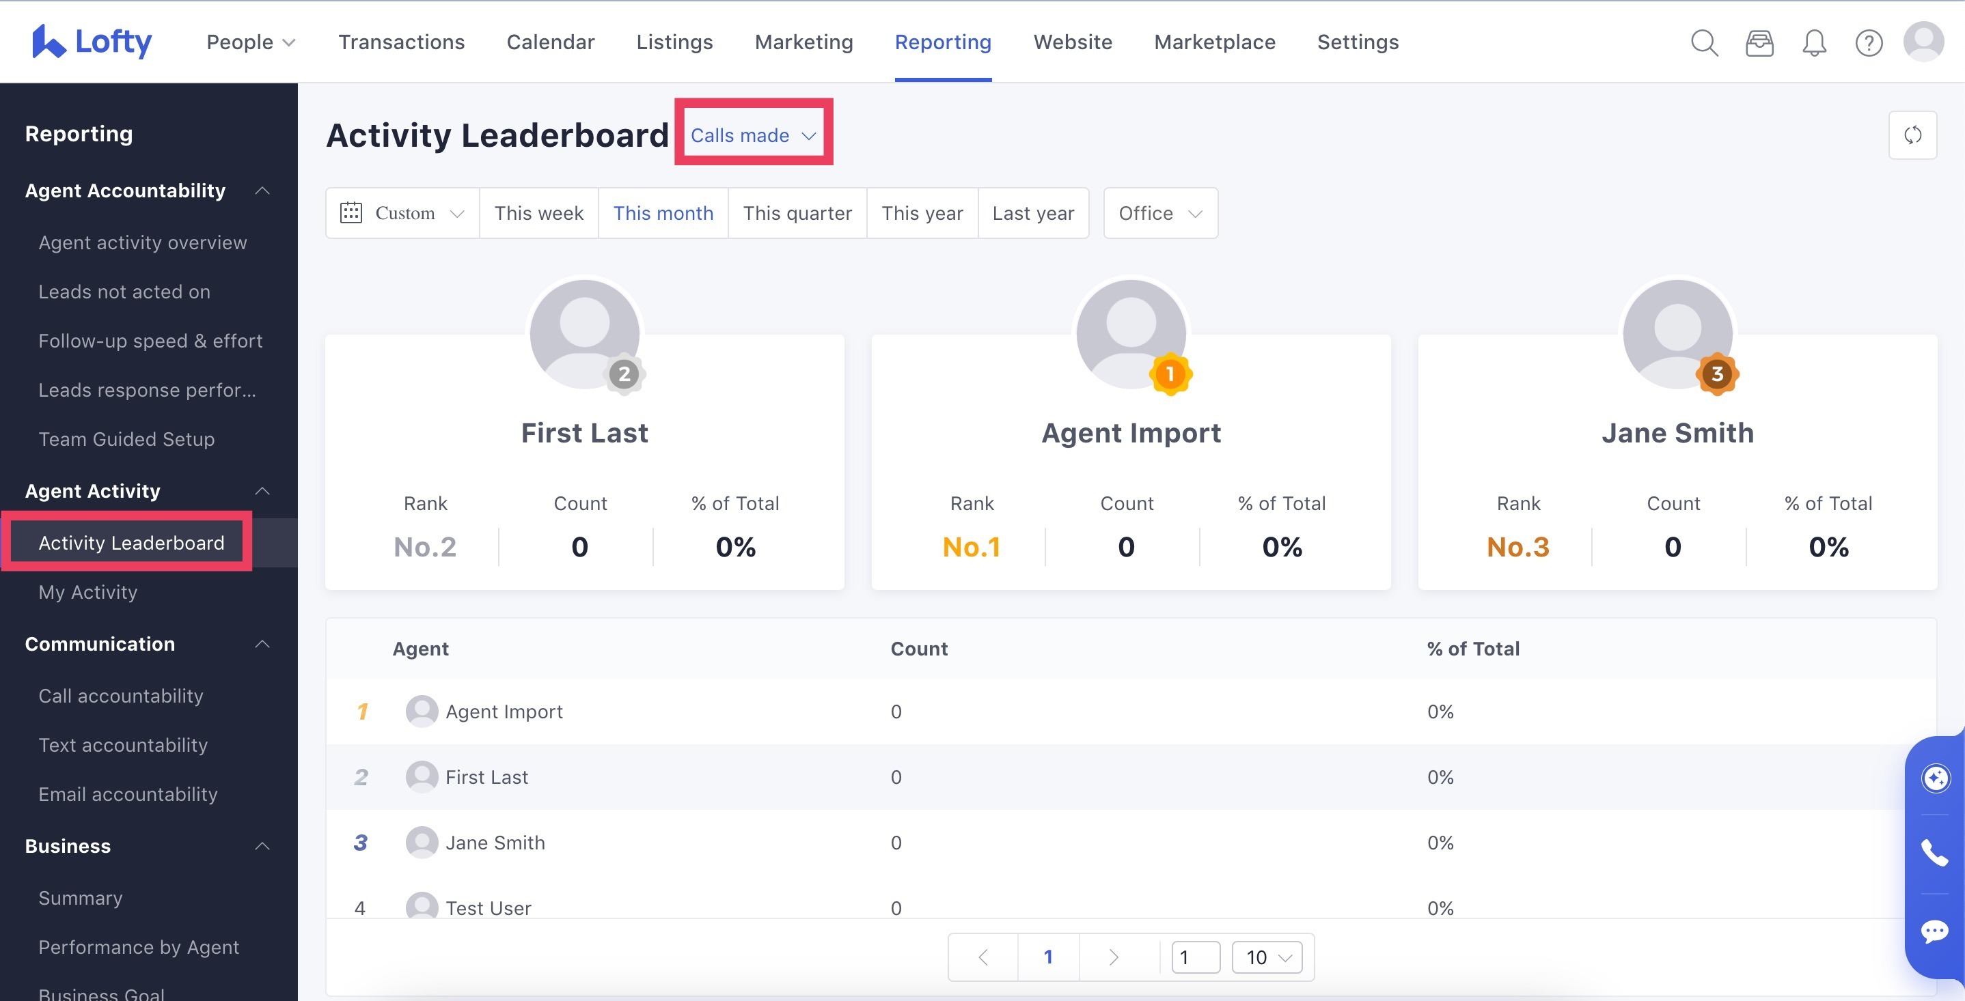This screenshot has height=1001, width=1965.
Task: Open the Office filter dropdown
Action: [1159, 213]
